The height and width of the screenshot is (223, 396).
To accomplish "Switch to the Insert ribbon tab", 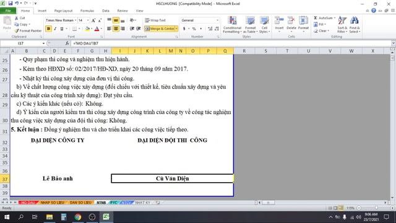I will (x=42, y=11).
